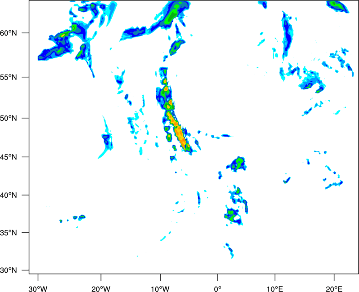Screen dimensions: 359x292
Task: Click the 50°N latitude label
Action: click(9, 118)
